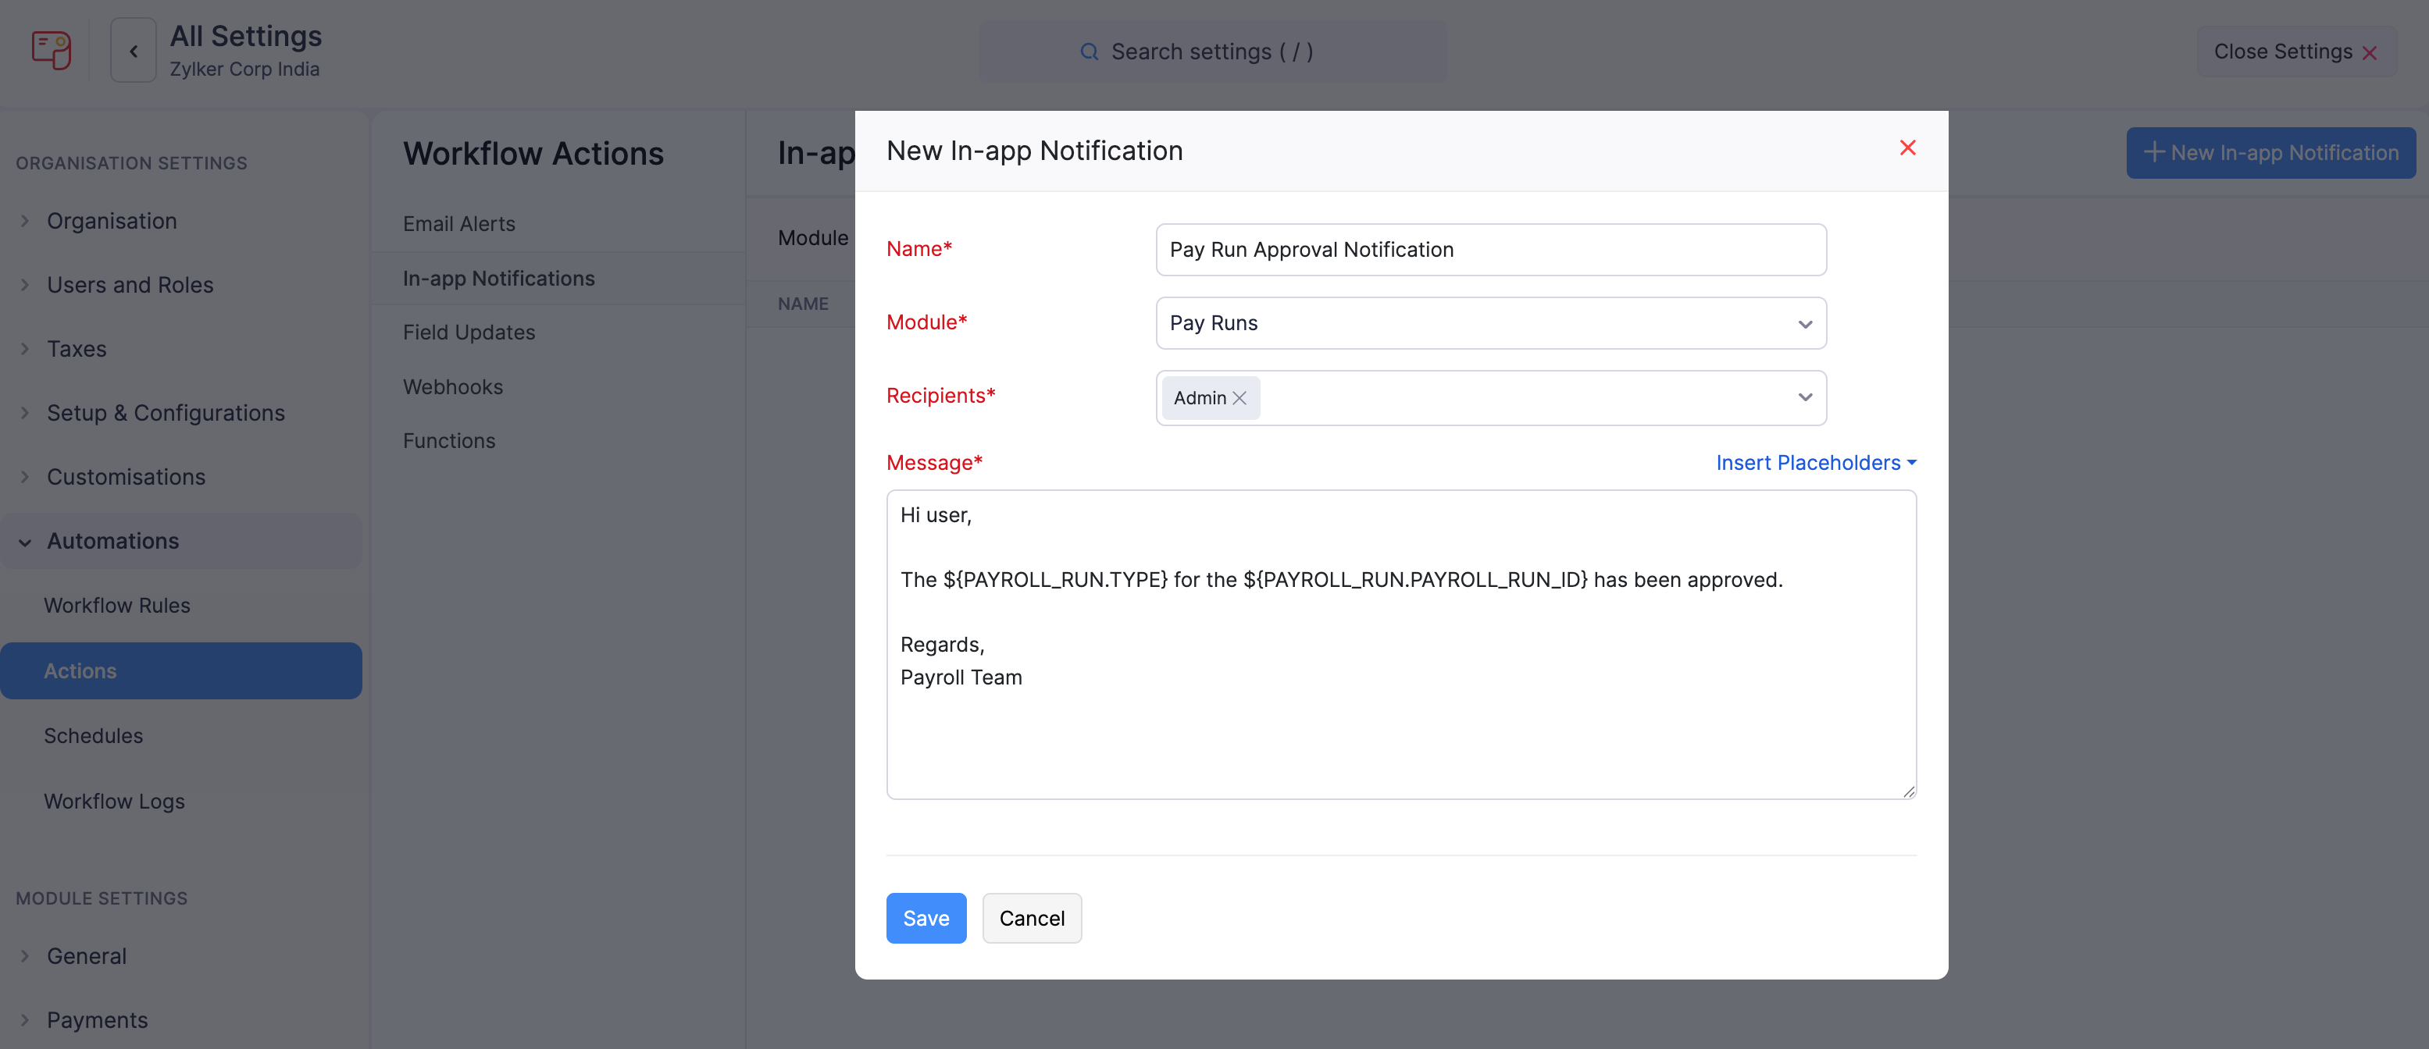
Task: Click the resize handle of Message box
Action: (1909, 791)
